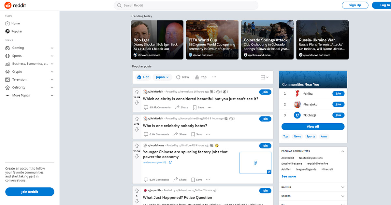Save the 'Who is one celebrity nobody hates' post
Screen dimensions: 391x205
coord(197,134)
